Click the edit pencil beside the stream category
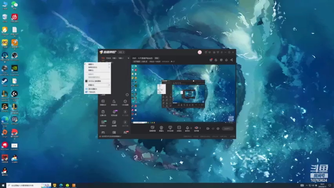The image size is (334, 188). (147, 61)
